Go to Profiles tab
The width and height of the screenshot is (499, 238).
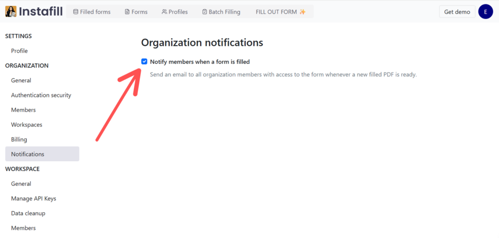pos(174,12)
